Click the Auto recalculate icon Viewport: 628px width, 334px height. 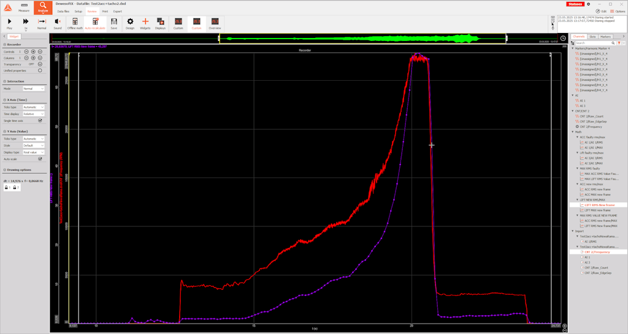(x=95, y=23)
